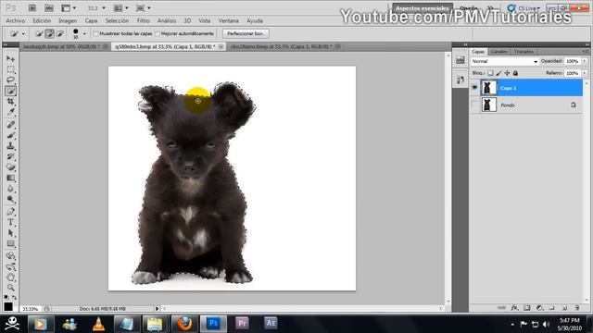Screen dimensions: 593x333
Task: Open the Relleno slider arrow
Action: pyautogui.click(x=585, y=73)
